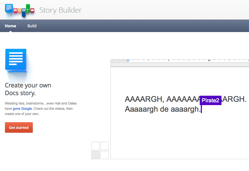249x171 pixels.
Task: Place the cursor after Aaaaargh de aaaargh
Action: click(202, 109)
